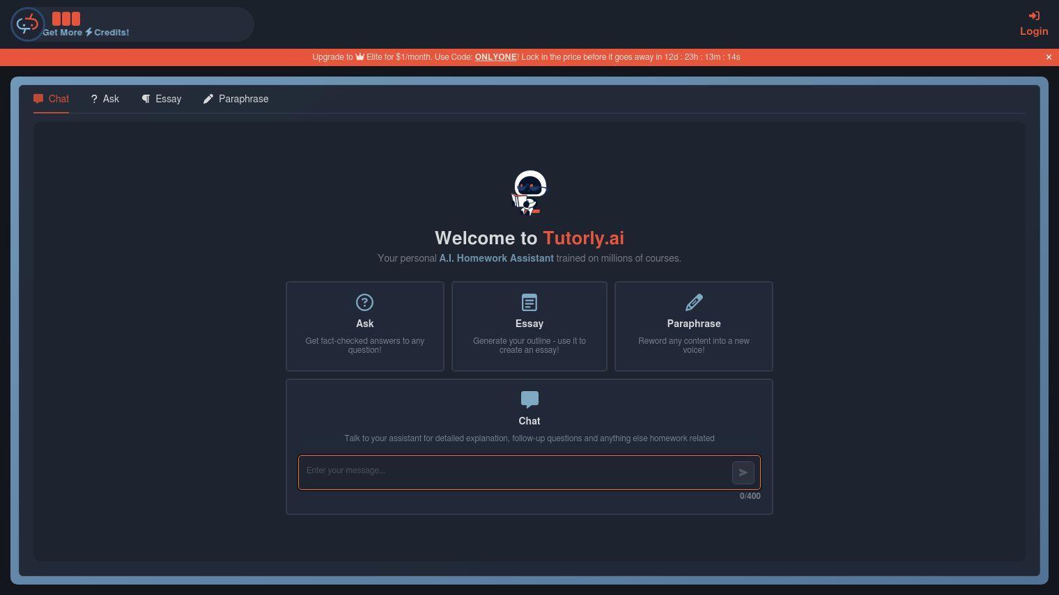This screenshot has width=1059, height=595.
Task: Switch to the Essay tab
Action: click(162, 99)
